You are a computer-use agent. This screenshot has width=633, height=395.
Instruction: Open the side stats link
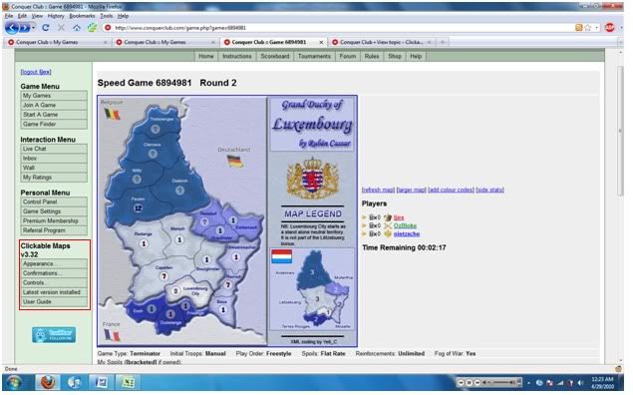(x=489, y=190)
